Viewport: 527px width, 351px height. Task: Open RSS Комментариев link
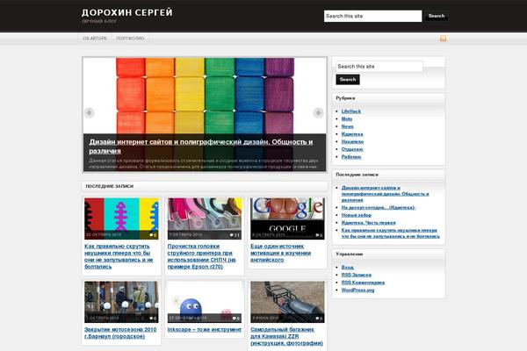point(363,283)
